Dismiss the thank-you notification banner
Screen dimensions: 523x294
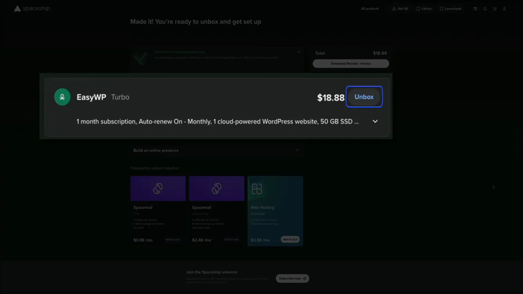299,52
